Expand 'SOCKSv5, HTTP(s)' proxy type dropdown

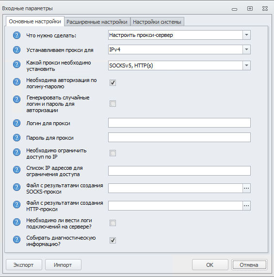tap(246, 65)
